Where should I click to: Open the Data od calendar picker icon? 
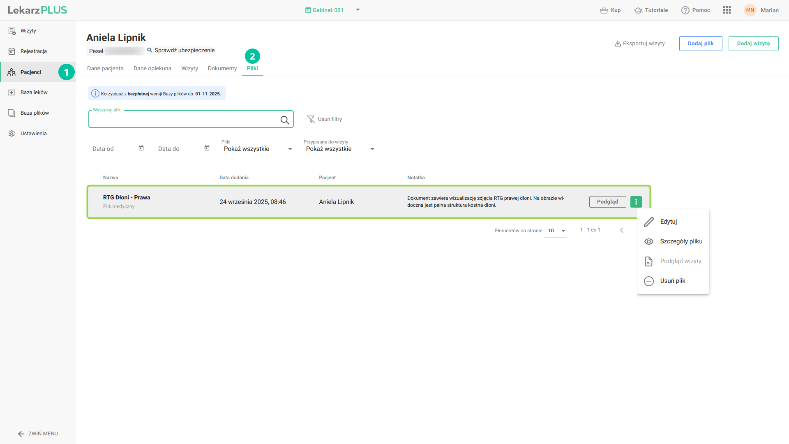click(x=141, y=148)
